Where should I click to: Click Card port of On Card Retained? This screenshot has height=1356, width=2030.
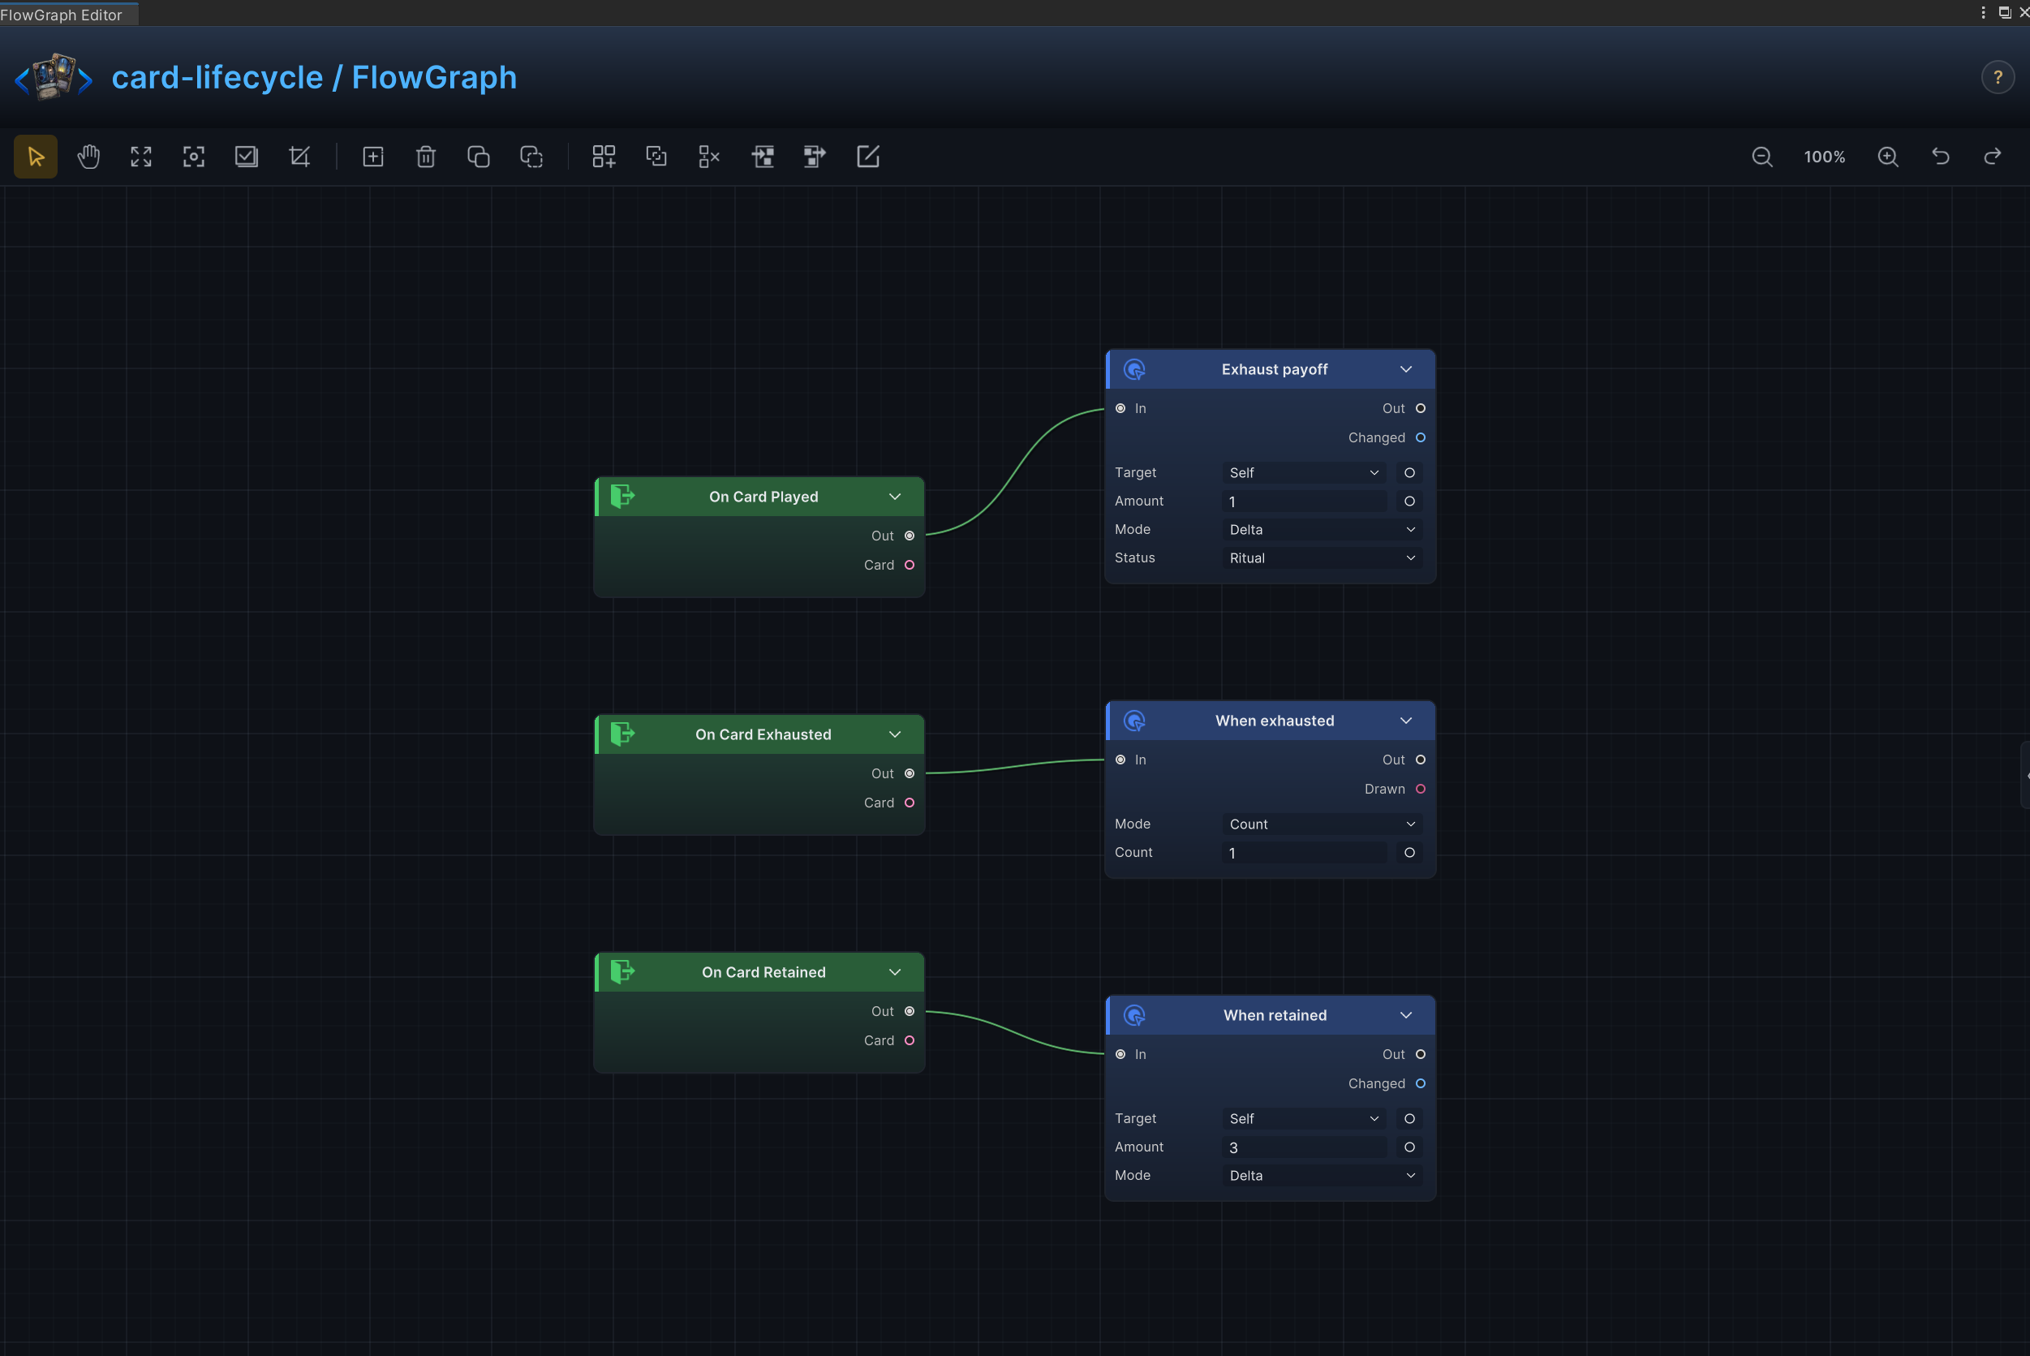[x=910, y=1040]
